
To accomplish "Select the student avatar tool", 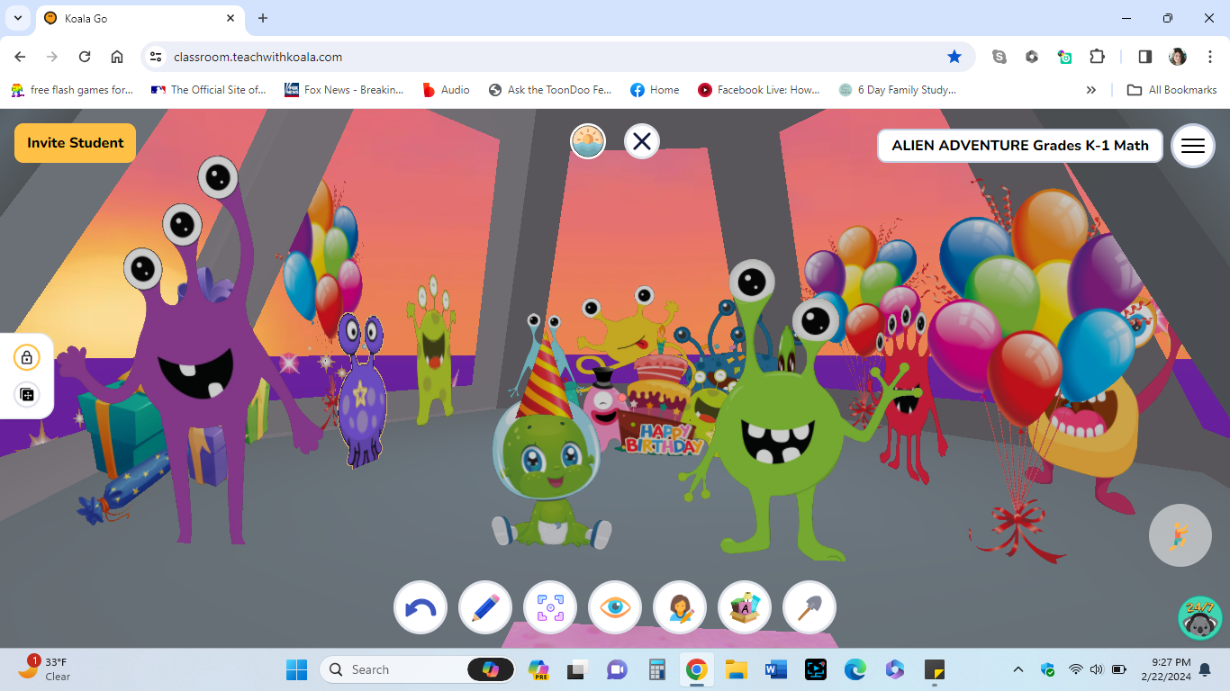I will tap(679, 607).
